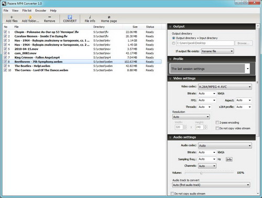Collapse the Profile section chevron
The width and height of the screenshot is (262, 198).
click(x=170, y=59)
